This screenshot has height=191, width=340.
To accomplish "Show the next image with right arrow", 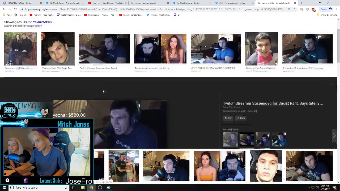I will pyautogui.click(x=334, y=136).
